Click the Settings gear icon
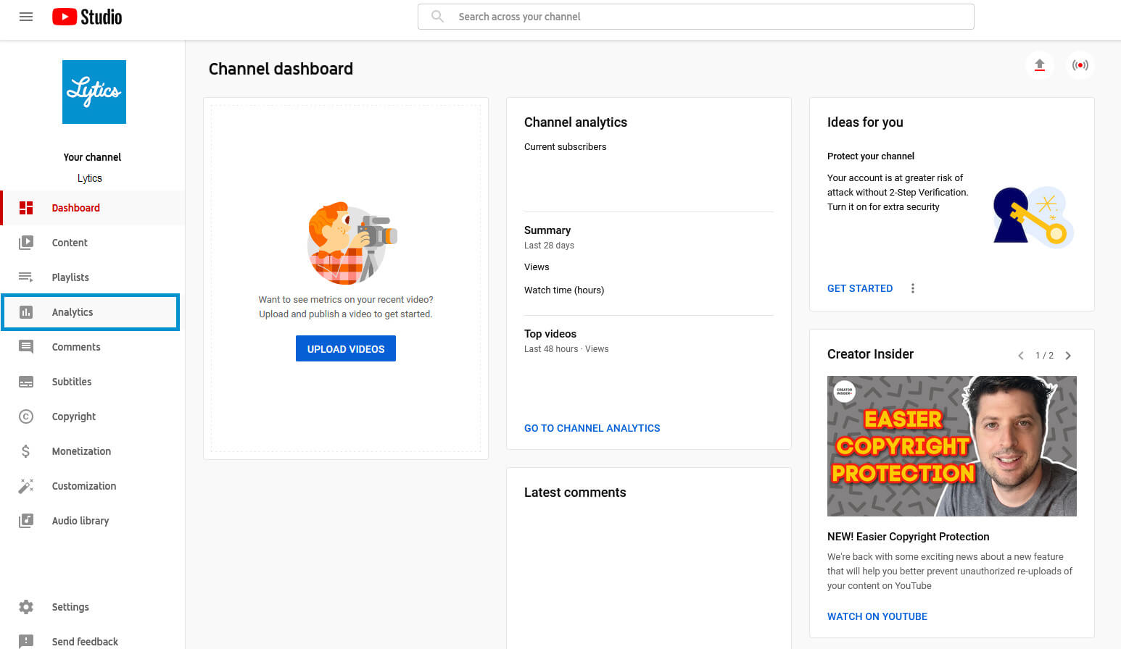 click(x=26, y=607)
